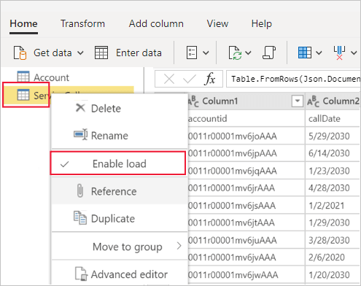361x286 pixels.
Task: Toggle the Enable load option
Action: pyautogui.click(x=118, y=163)
